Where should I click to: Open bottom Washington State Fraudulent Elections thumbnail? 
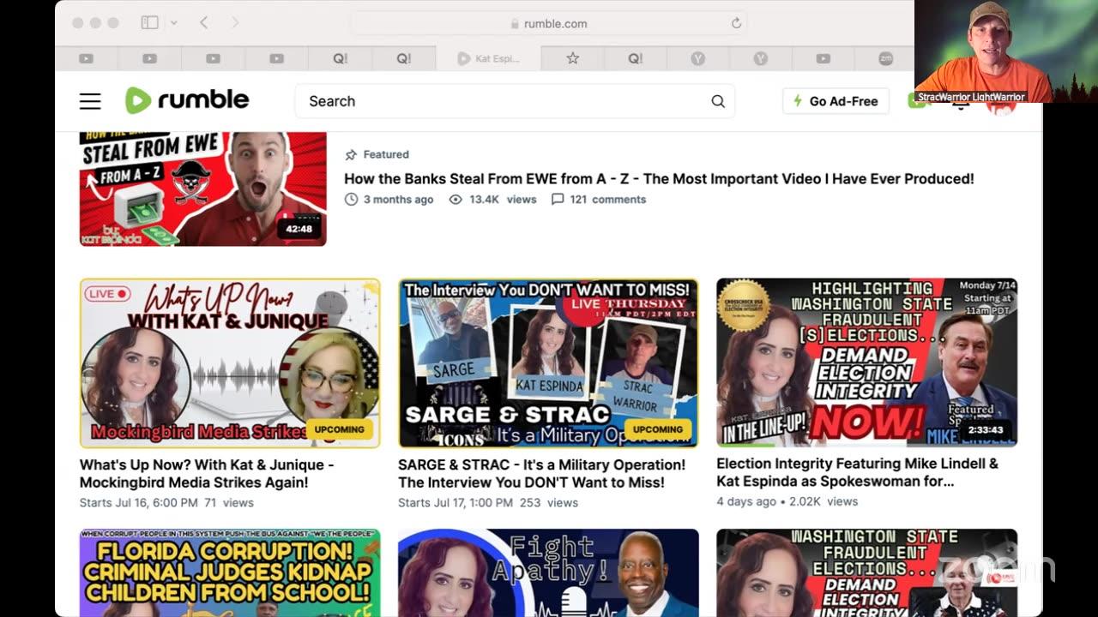[x=866, y=572]
